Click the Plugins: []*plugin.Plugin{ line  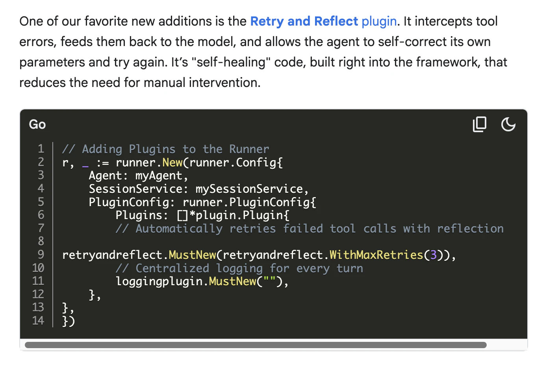pos(202,215)
